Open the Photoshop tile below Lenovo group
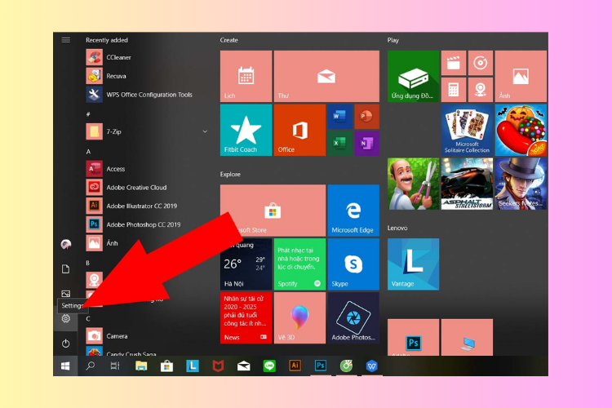The image size is (612, 408). coord(413,337)
